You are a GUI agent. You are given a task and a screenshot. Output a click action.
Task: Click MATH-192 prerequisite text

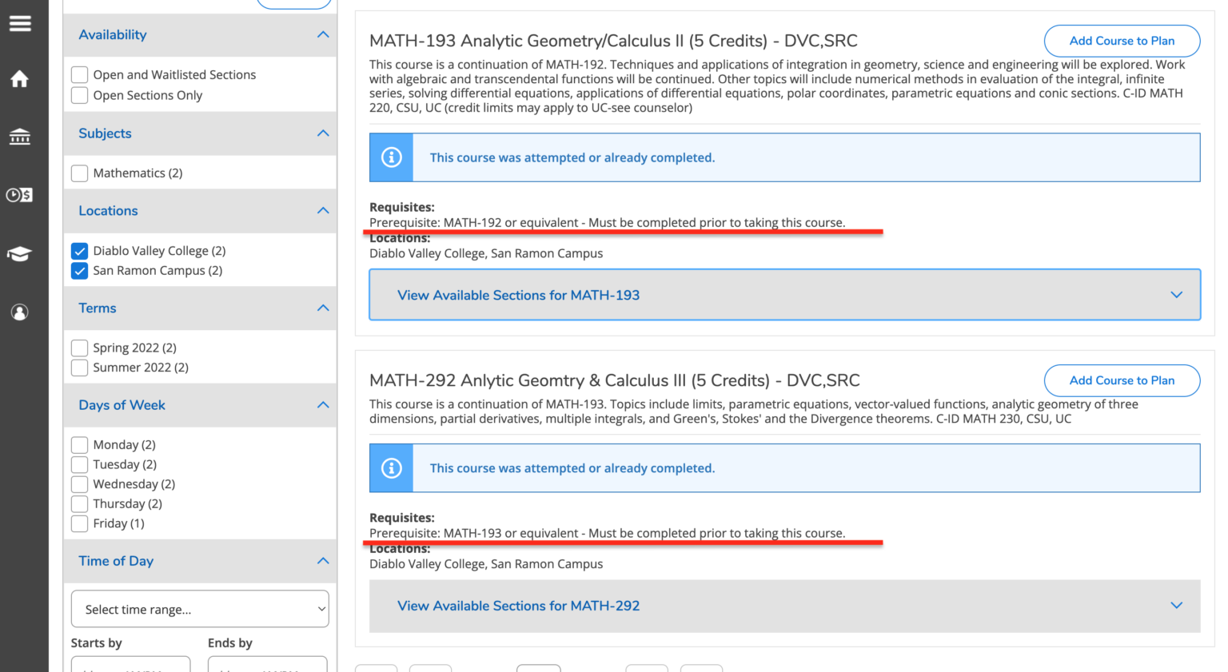607,223
